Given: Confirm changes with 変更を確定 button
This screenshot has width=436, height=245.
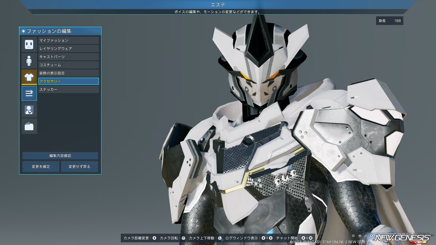Looking at the screenshot, I should [41, 167].
